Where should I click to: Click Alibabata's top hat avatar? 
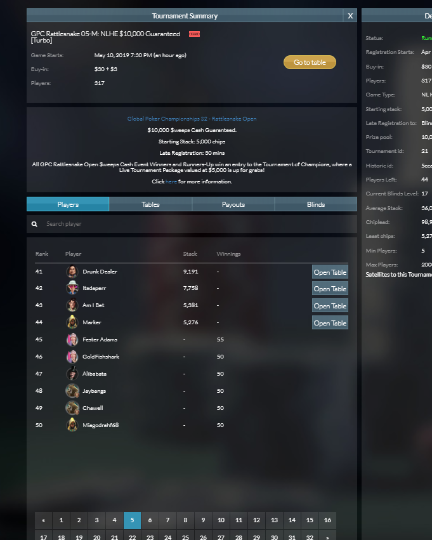(72, 374)
